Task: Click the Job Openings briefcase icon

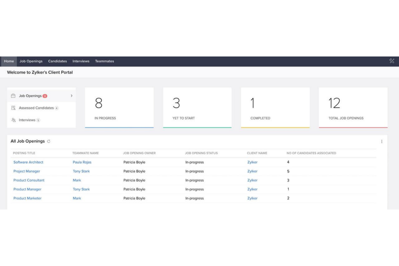Action: point(13,96)
